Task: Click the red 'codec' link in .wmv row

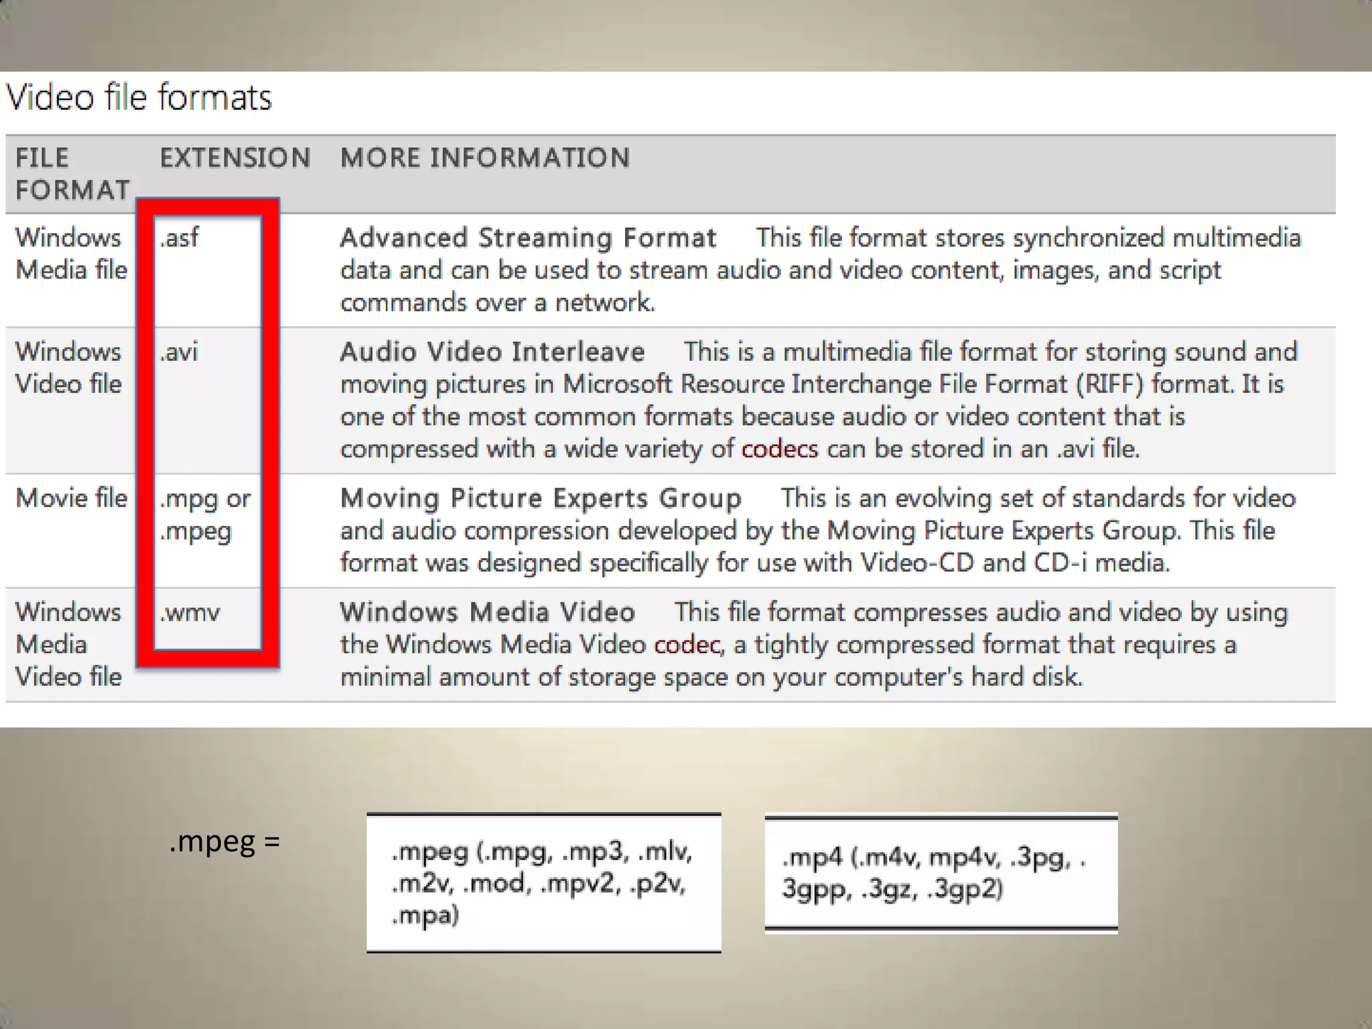Action: coord(687,644)
